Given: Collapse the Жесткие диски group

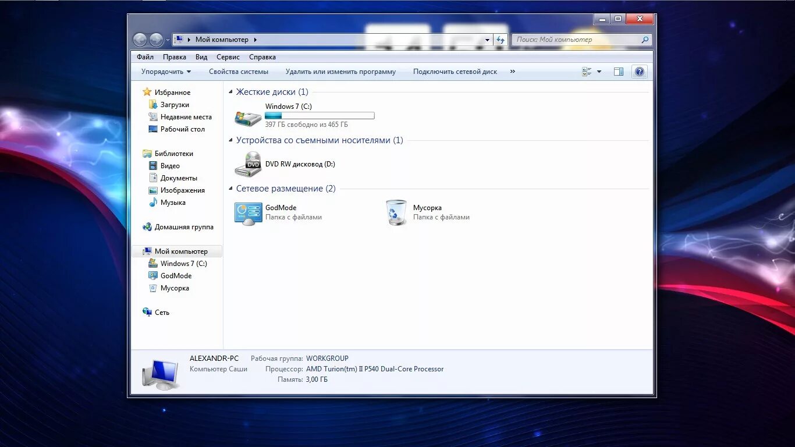Looking at the screenshot, I should 230,92.
